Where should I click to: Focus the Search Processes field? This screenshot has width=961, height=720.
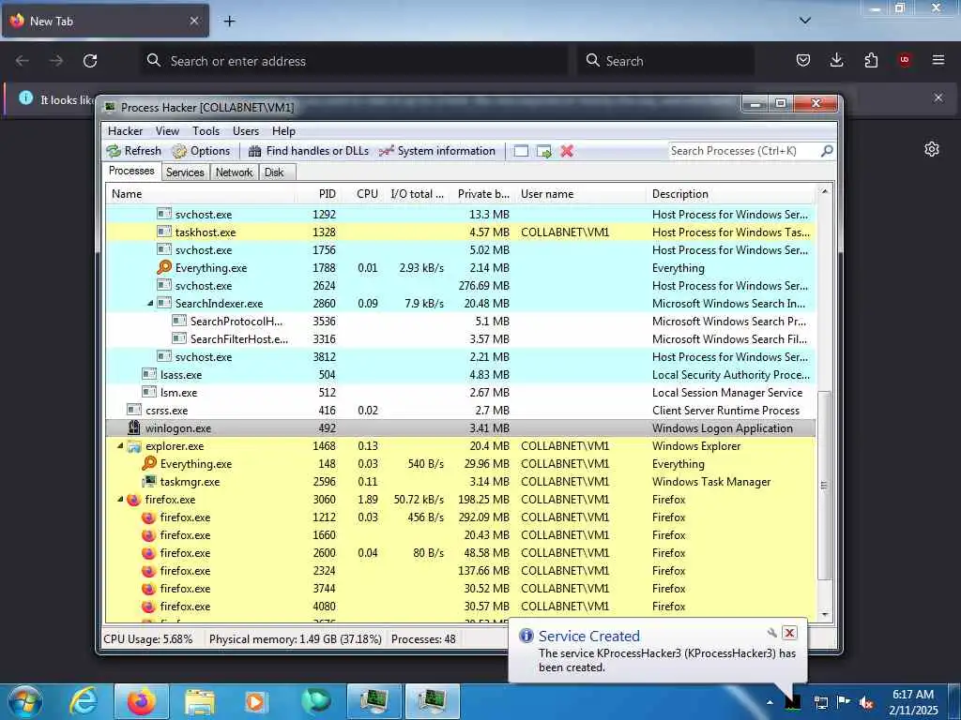[744, 151]
